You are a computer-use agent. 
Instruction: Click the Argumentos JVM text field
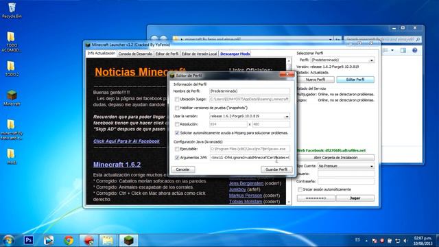click(250, 158)
